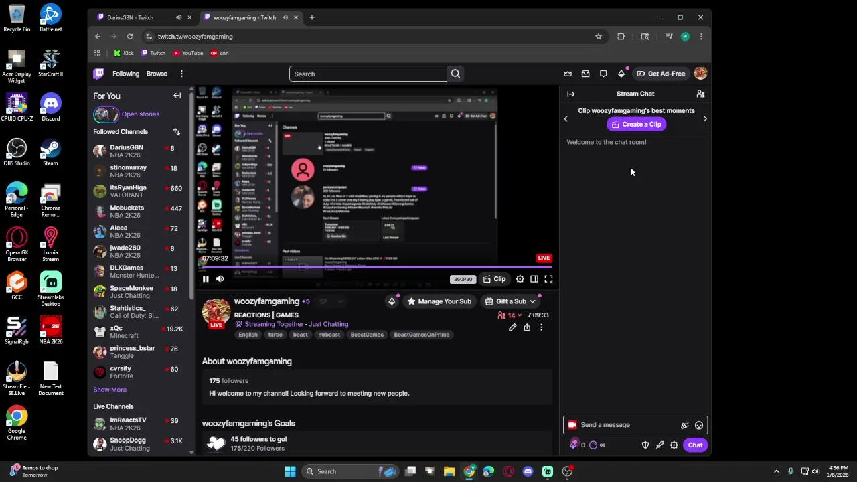This screenshot has width=857, height=482.
Task: Open channel more options vertical dots
Action: point(541,327)
